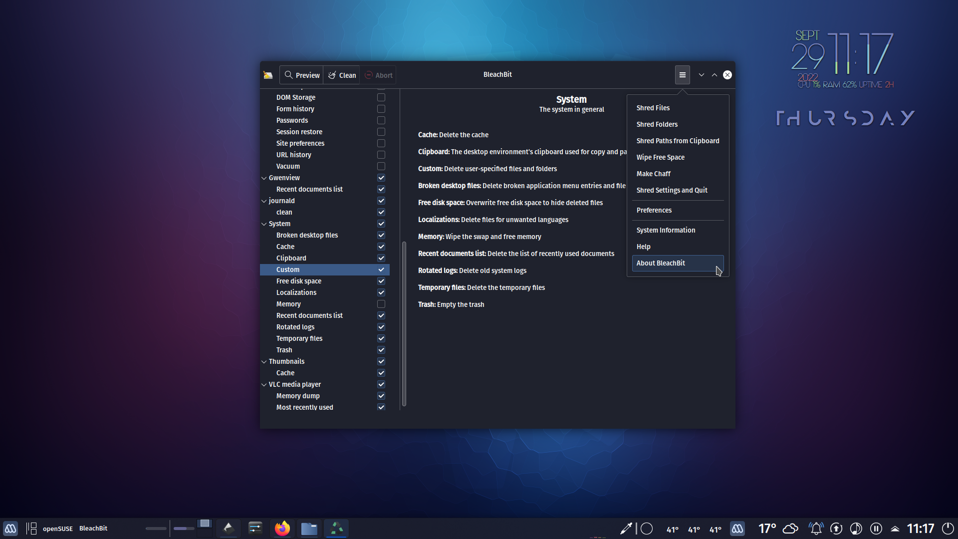Open the hamburger menu button
The image size is (958, 539).
pos(682,75)
